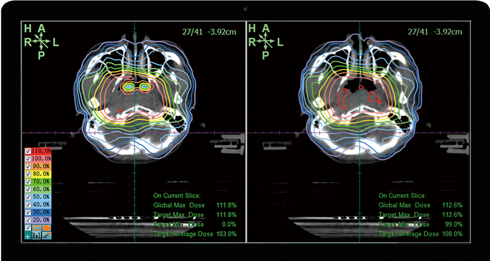Click the 50.0% light blue color swatch
This screenshot has height=261, width=490.
[41, 197]
